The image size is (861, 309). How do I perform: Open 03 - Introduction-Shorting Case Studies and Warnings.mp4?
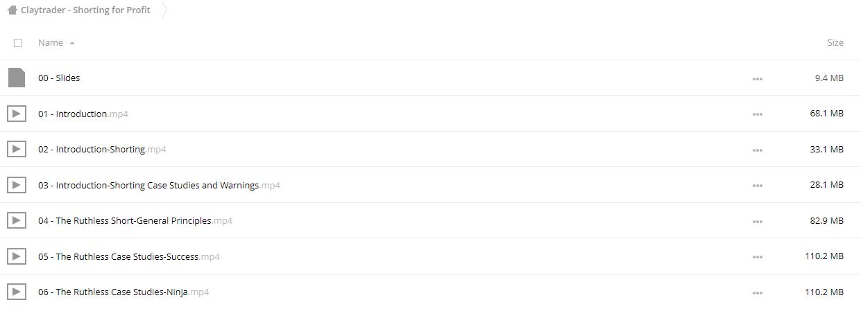[x=159, y=185]
